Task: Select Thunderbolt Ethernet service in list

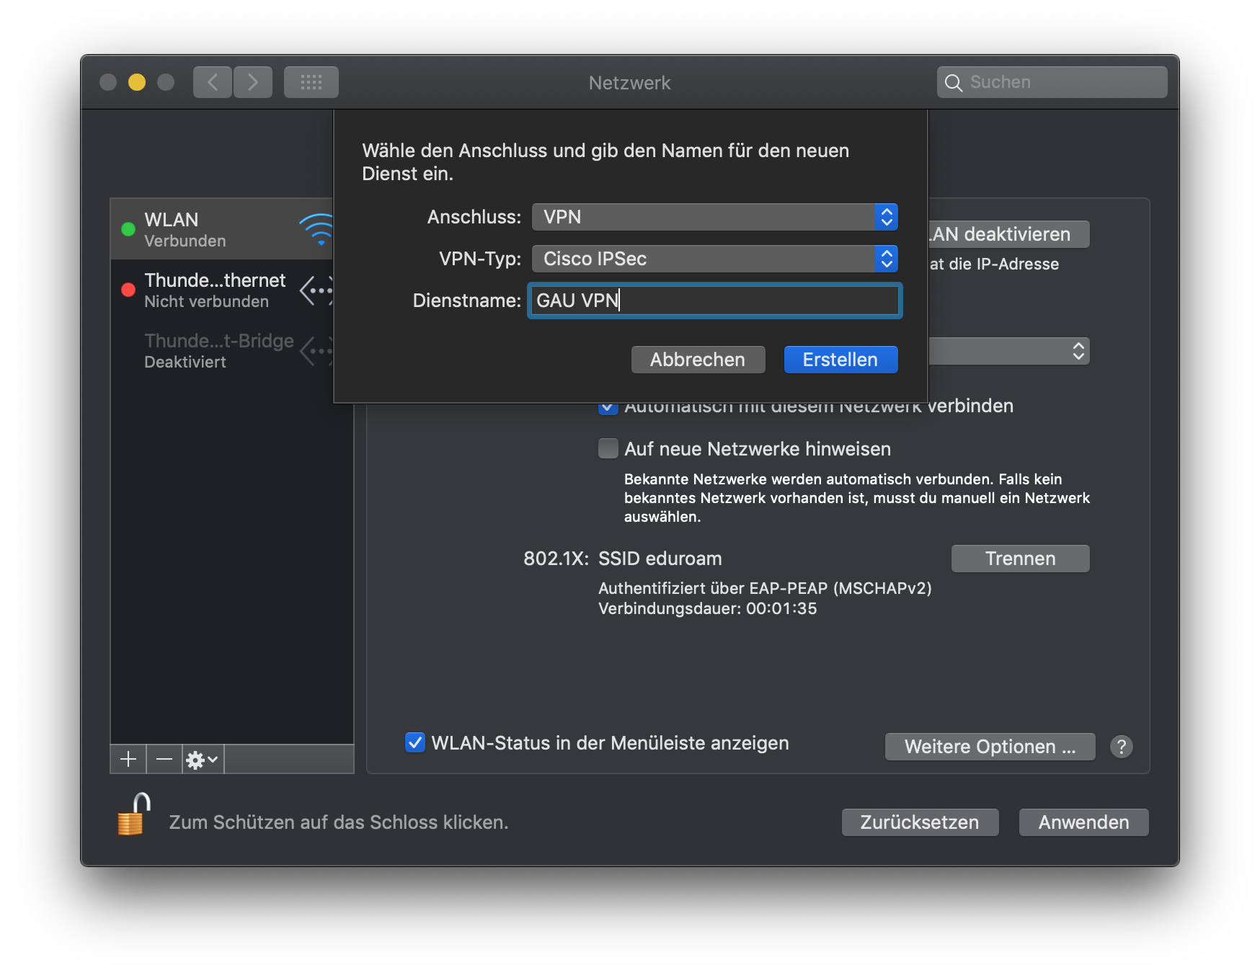Action: click(x=222, y=290)
